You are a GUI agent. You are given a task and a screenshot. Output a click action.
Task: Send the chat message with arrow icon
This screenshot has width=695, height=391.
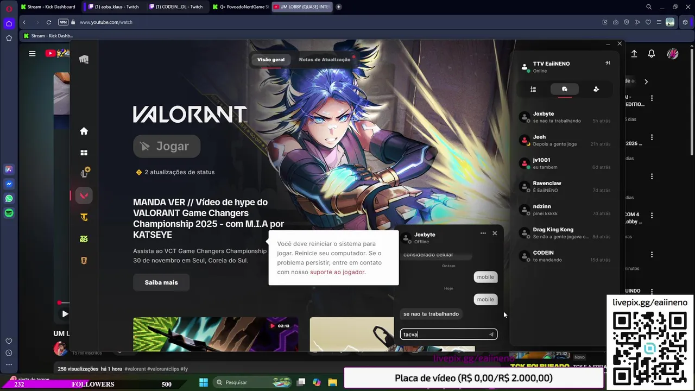pyautogui.click(x=491, y=335)
